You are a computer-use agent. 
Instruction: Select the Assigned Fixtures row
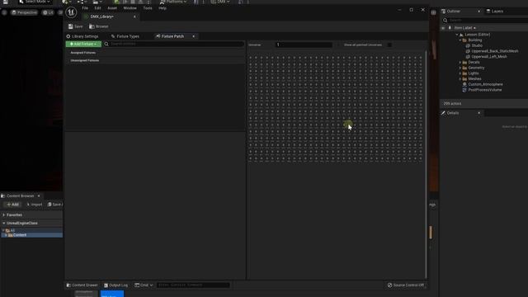155,53
